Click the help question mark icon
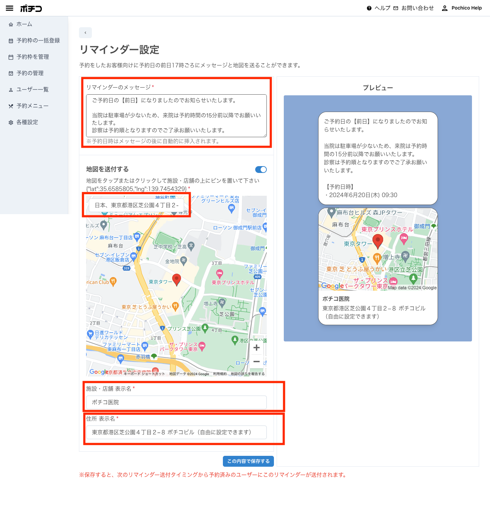490x528 pixels. coord(369,8)
